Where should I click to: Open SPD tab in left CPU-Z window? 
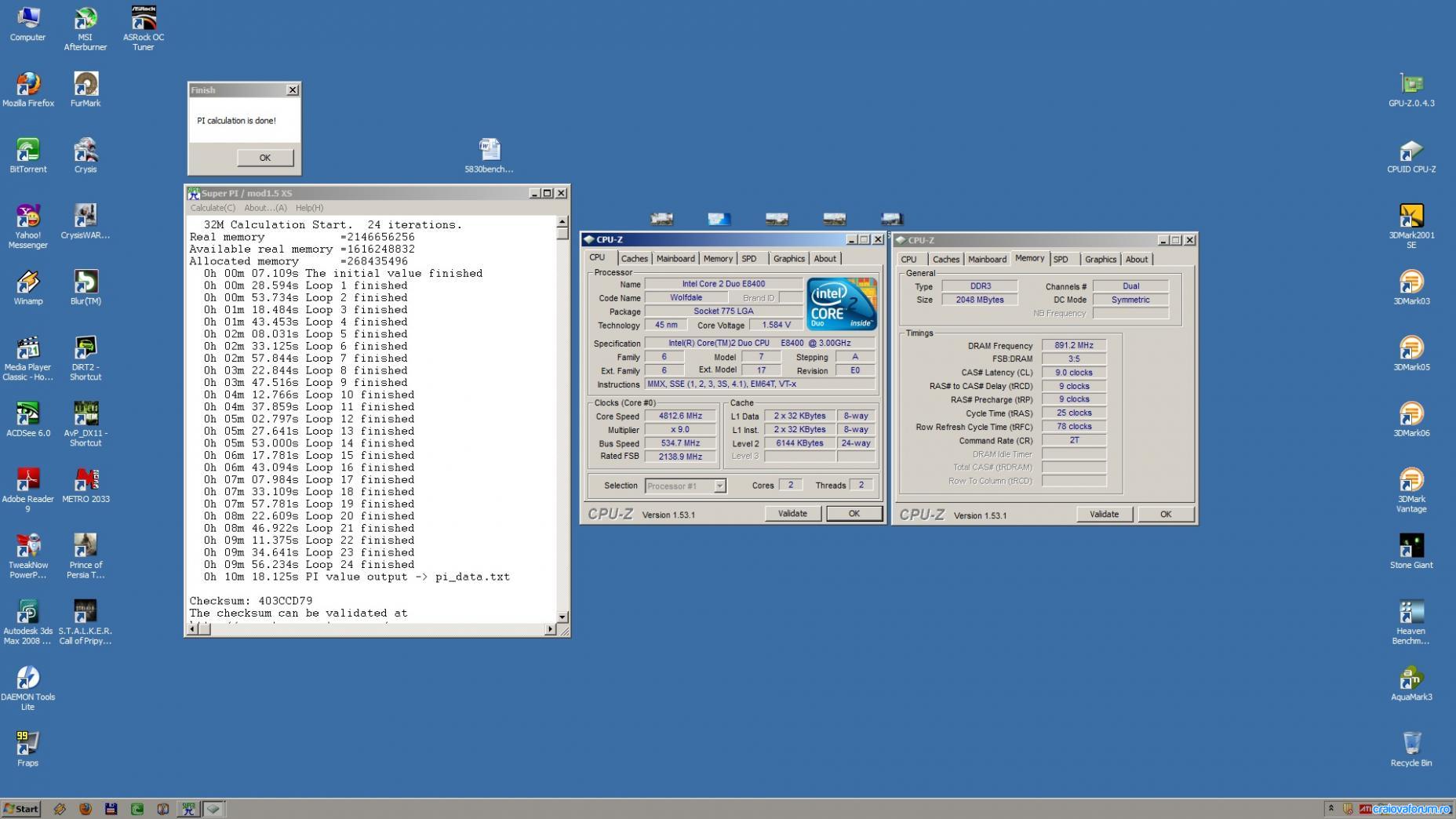coord(749,259)
